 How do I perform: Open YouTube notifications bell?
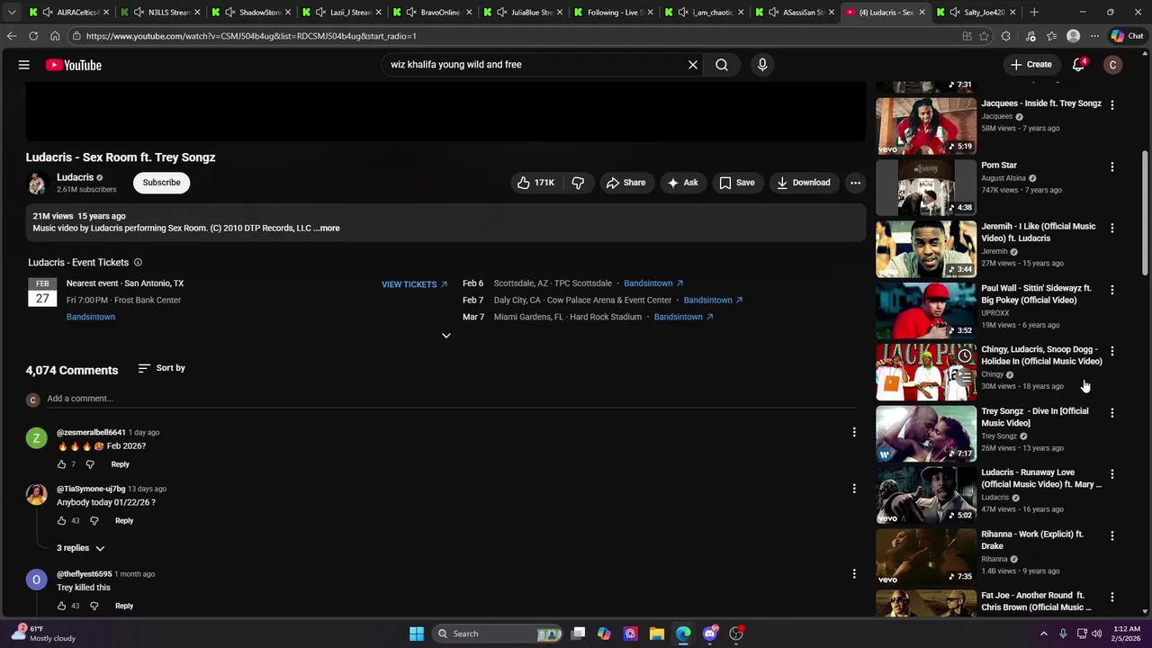pos(1078,65)
